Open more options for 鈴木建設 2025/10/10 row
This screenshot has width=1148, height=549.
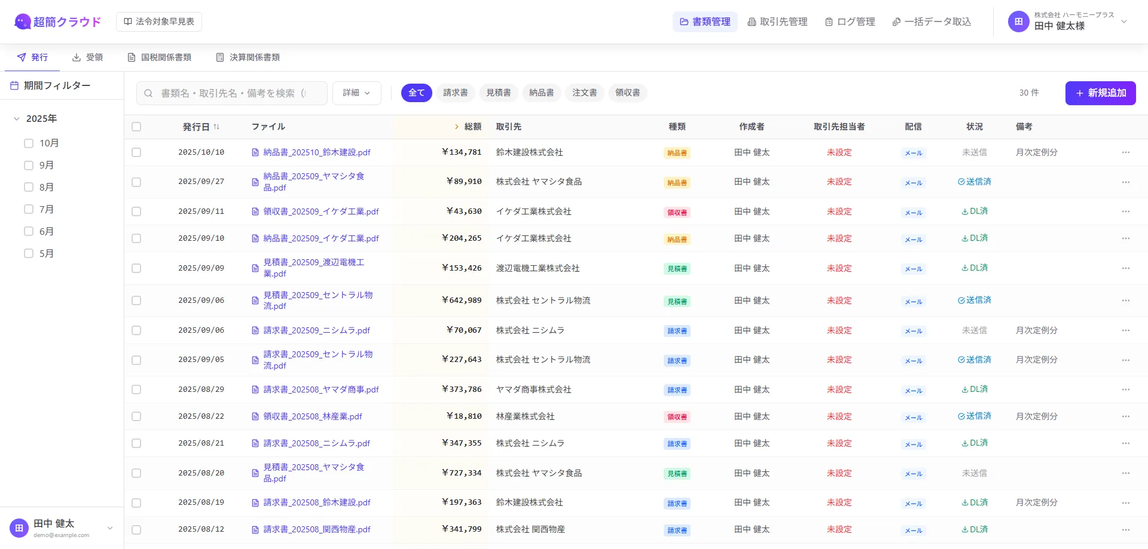tap(1126, 152)
